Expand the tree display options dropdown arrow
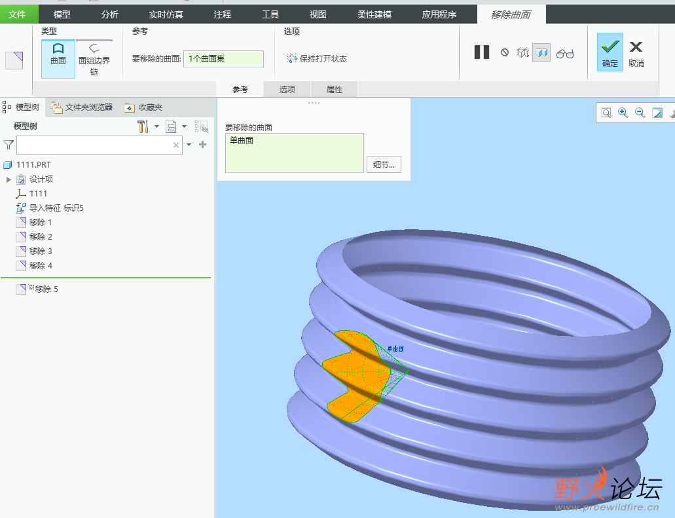 [x=184, y=126]
